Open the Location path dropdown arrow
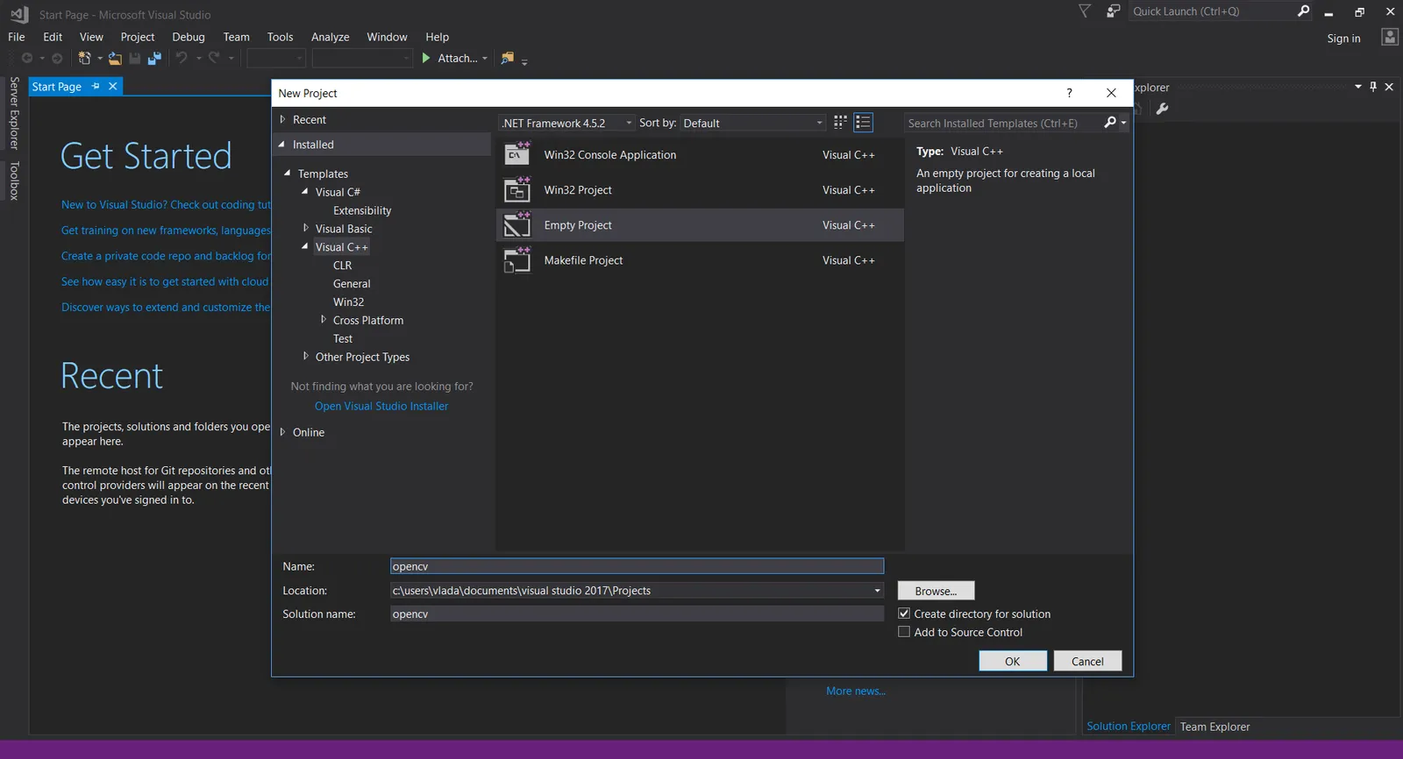 point(877,591)
